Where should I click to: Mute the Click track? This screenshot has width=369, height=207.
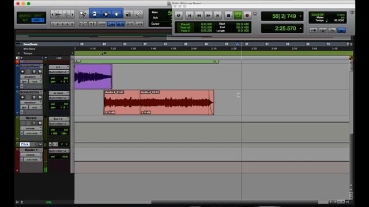click(x=41, y=144)
